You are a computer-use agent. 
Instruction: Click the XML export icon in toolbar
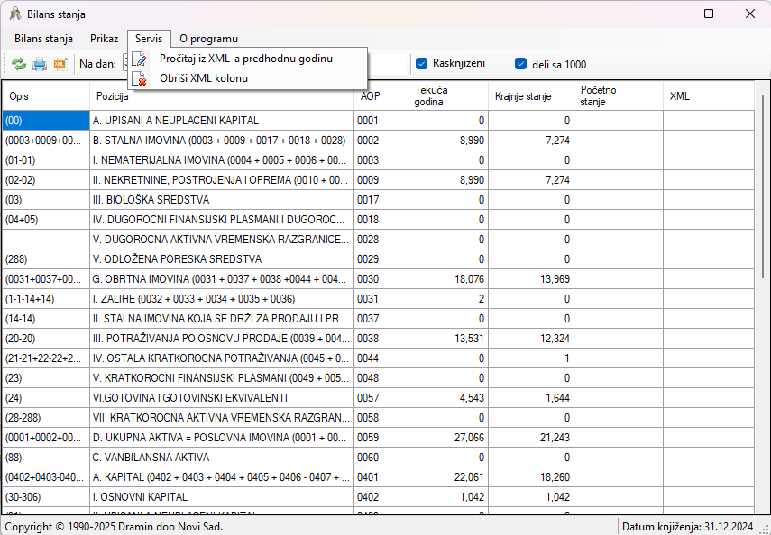coord(60,64)
